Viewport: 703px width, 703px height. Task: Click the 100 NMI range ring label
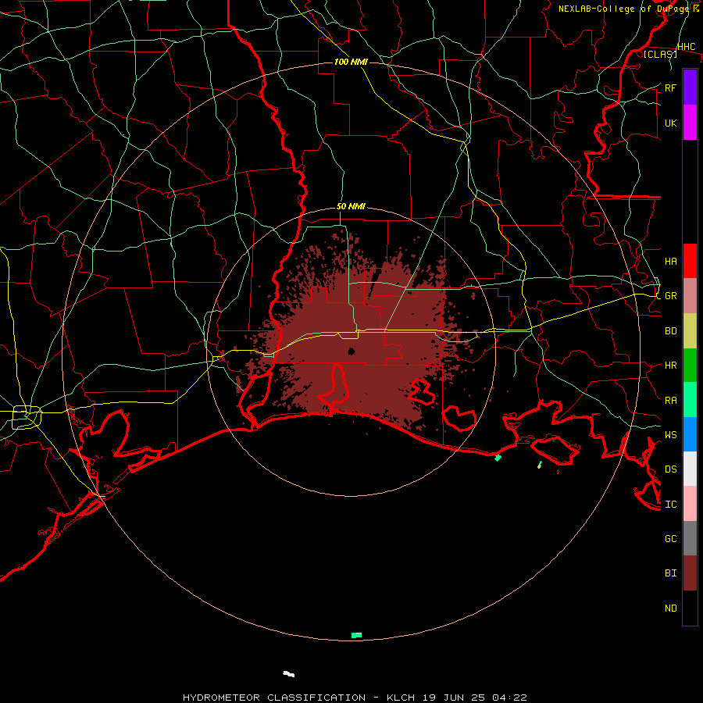pos(351,62)
